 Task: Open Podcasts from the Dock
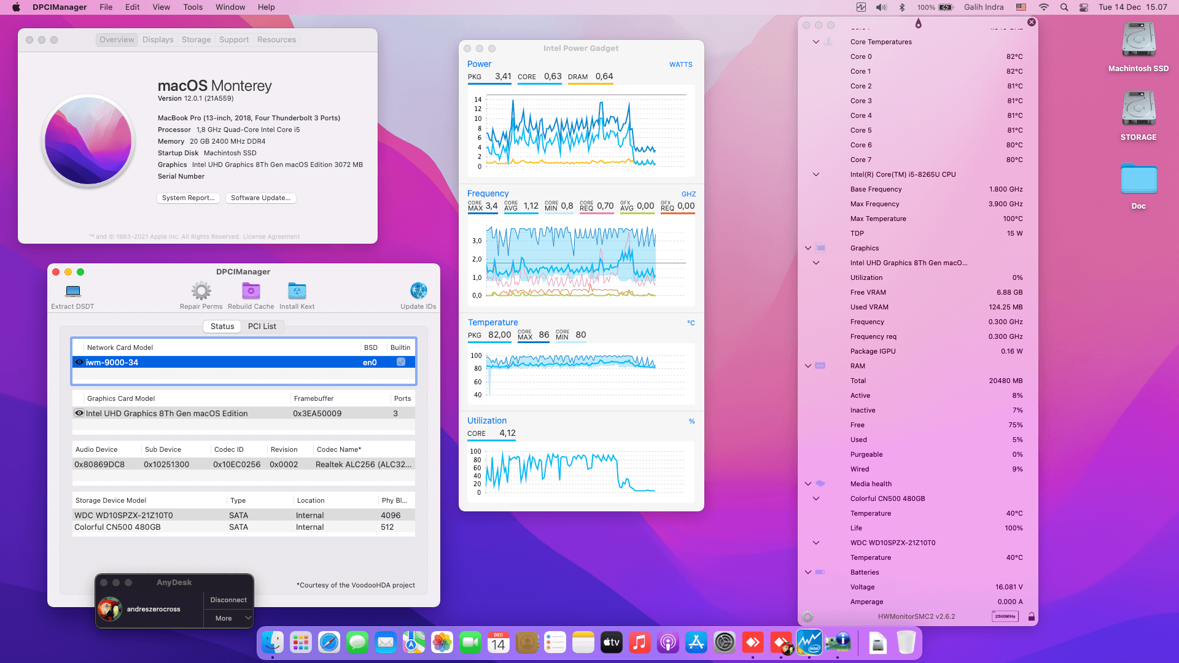668,643
